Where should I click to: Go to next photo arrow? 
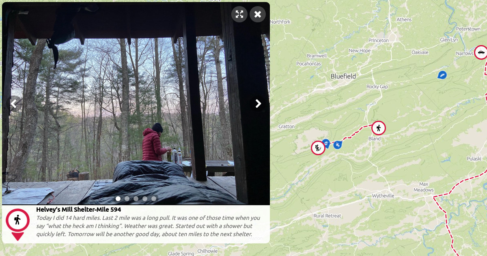pos(258,104)
